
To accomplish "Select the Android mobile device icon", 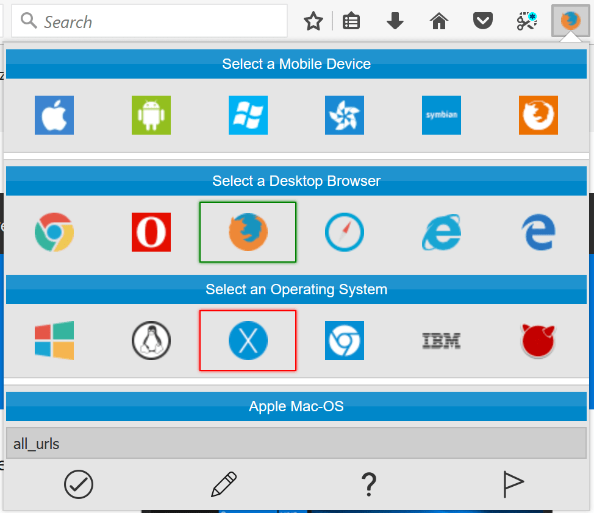I will click(151, 115).
